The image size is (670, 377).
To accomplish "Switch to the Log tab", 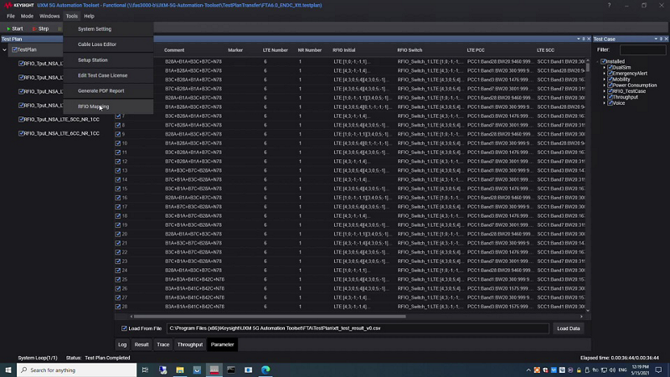I will click(122, 344).
